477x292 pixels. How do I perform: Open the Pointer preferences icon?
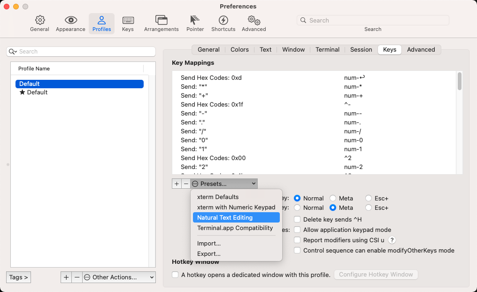[x=195, y=20]
